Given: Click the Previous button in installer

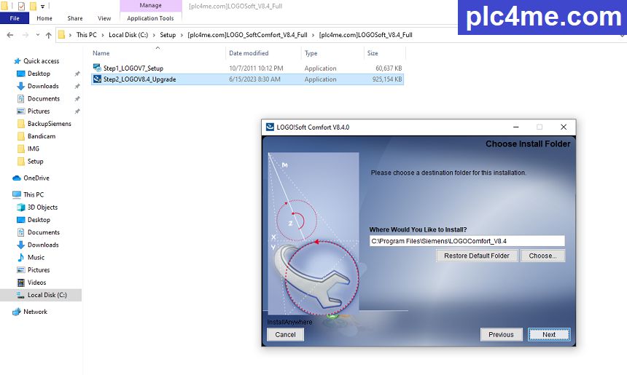Looking at the screenshot, I should tap(501, 334).
